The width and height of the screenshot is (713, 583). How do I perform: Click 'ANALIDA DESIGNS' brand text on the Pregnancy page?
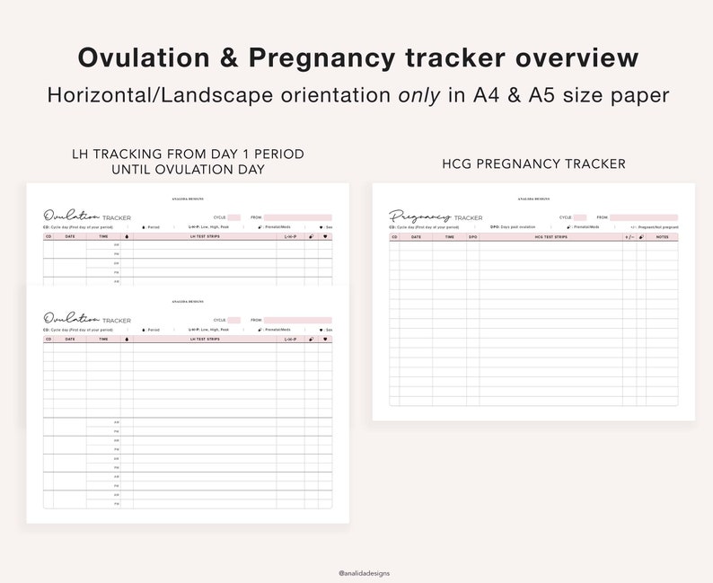point(533,199)
